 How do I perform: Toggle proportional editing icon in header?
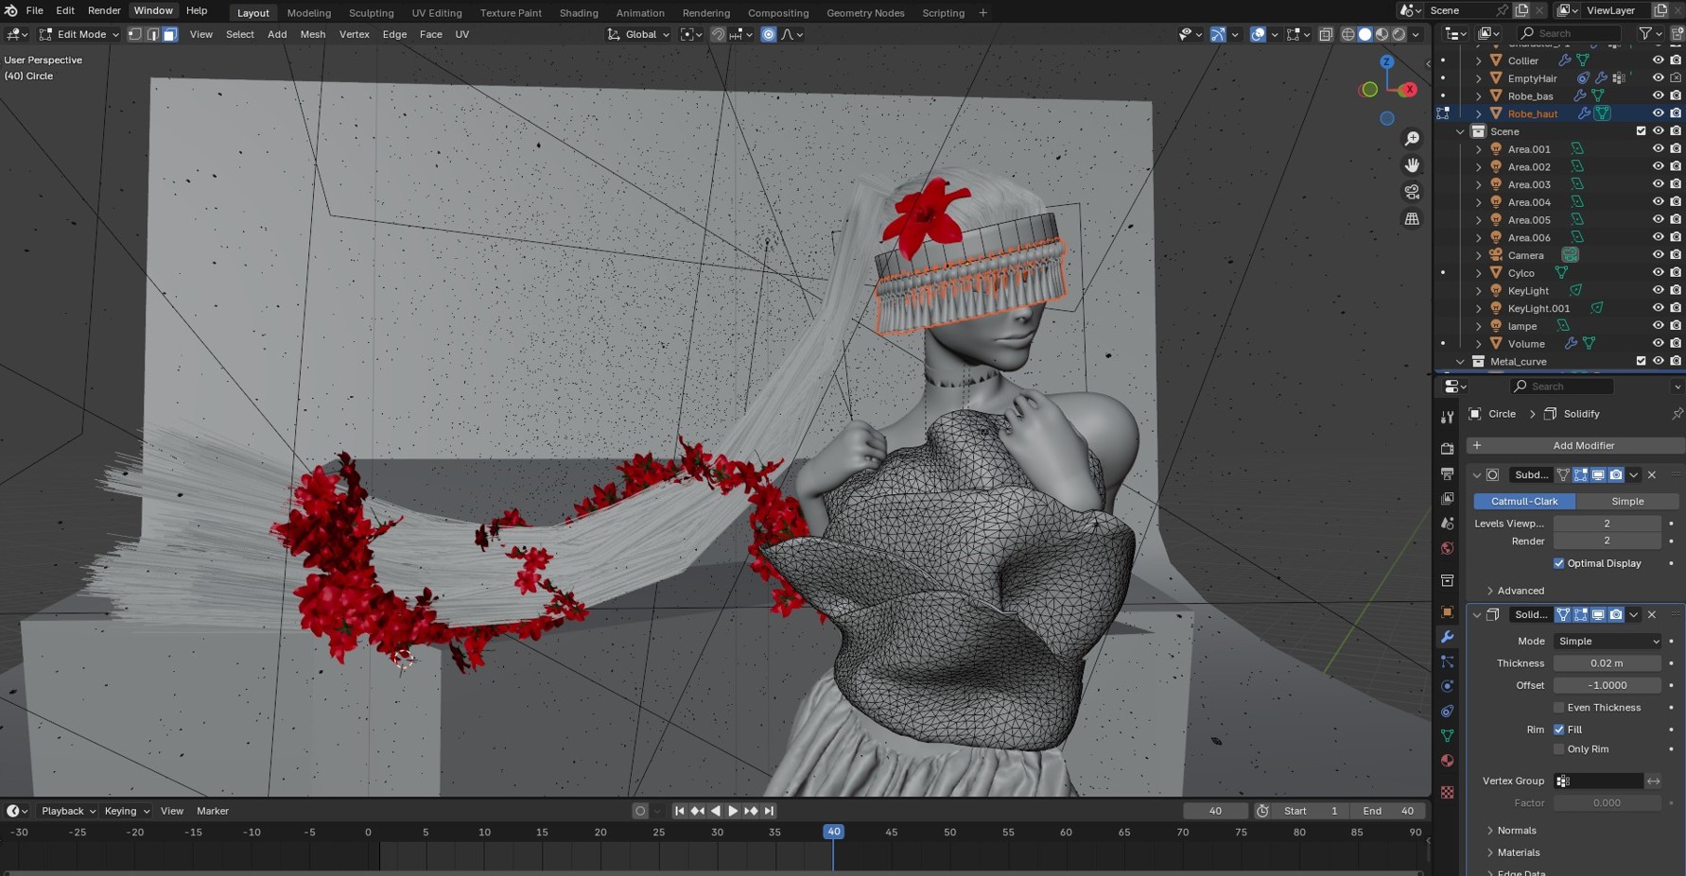click(769, 34)
